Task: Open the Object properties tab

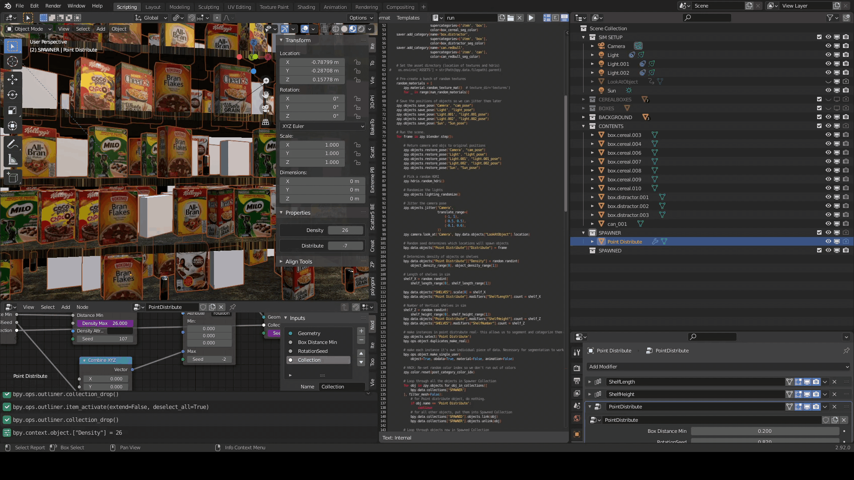Action: [577, 434]
